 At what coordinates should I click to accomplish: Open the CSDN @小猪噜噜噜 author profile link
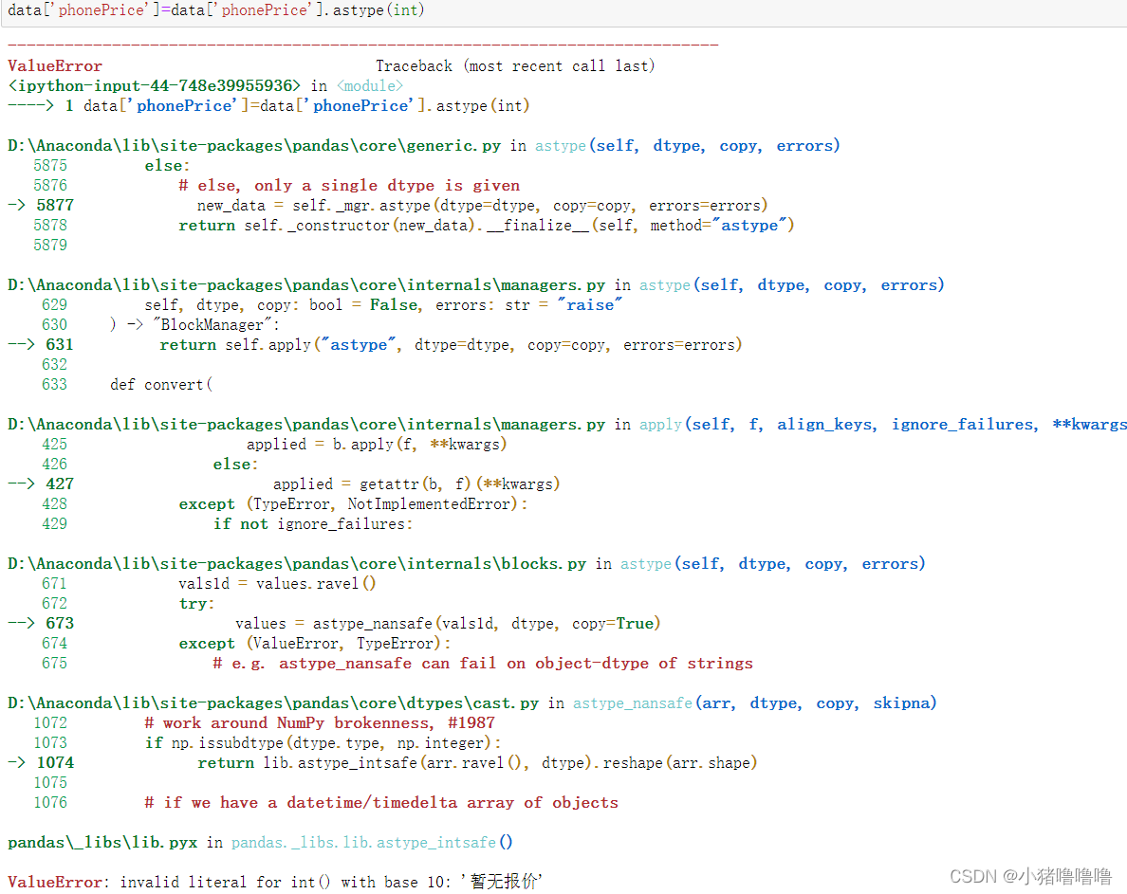pos(1030,876)
